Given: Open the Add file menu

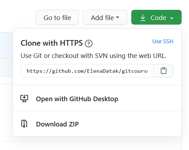Looking at the screenshot, I should [105, 17].
